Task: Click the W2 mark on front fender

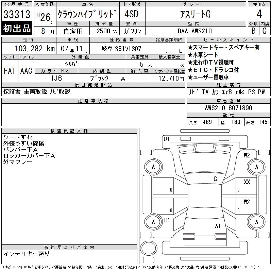Action: pos(247,155)
